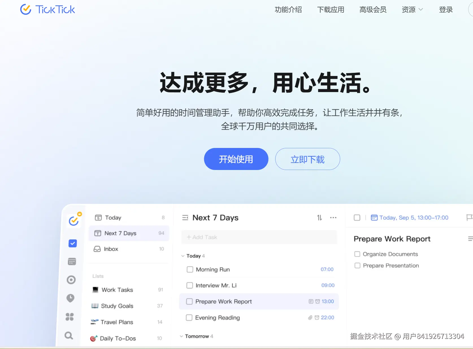This screenshot has height=349, width=473.
Task: Click the sort arrows icon beside Next 7 Days
Action: coord(319,218)
